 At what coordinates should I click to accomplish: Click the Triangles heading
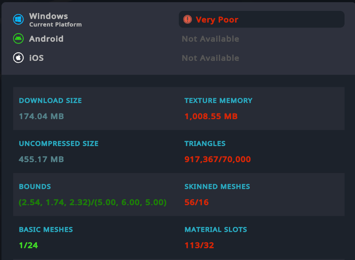205,143
